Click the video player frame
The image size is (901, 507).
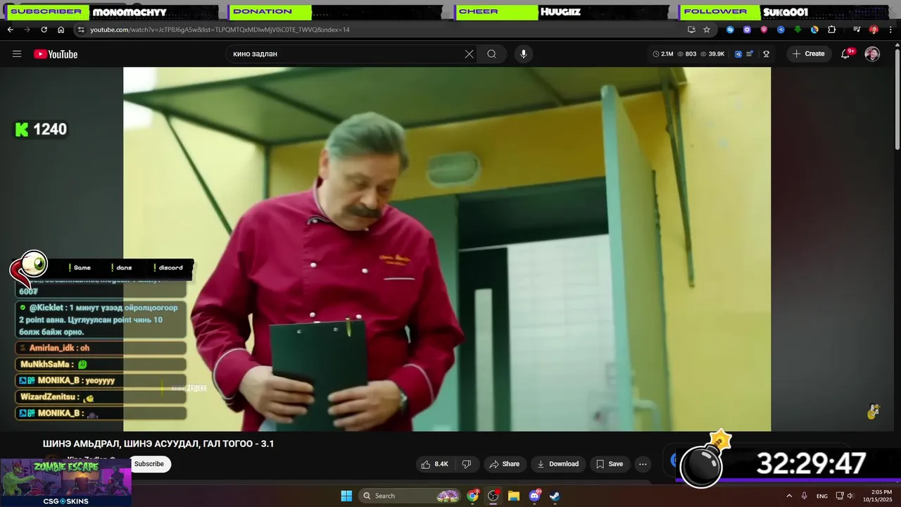click(x=447, y=249)
